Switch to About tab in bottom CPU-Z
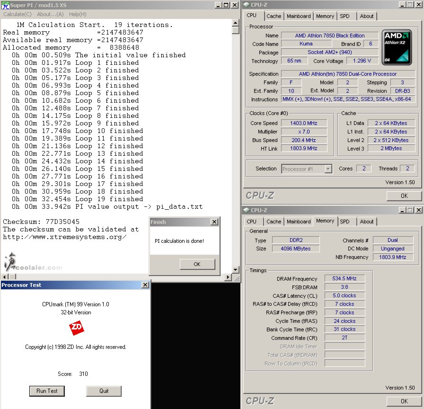The width and height of the screenshot is (424, 409). (x=366, y=222)
